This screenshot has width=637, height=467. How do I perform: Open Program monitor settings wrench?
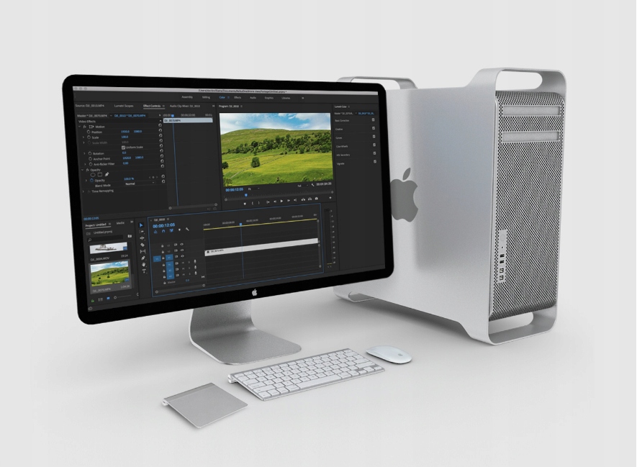pos(313,185)
